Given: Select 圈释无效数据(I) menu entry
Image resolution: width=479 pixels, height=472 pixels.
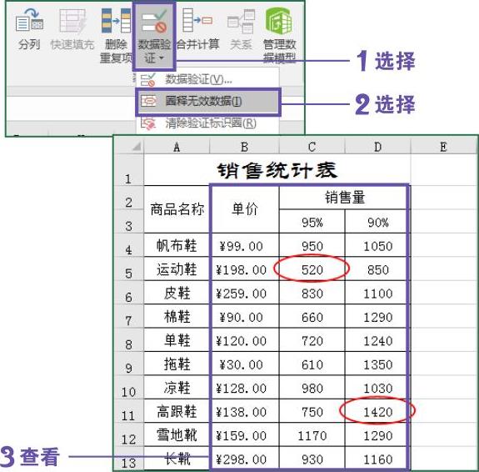Looking at the screenshot, I should tap(207, 101).
